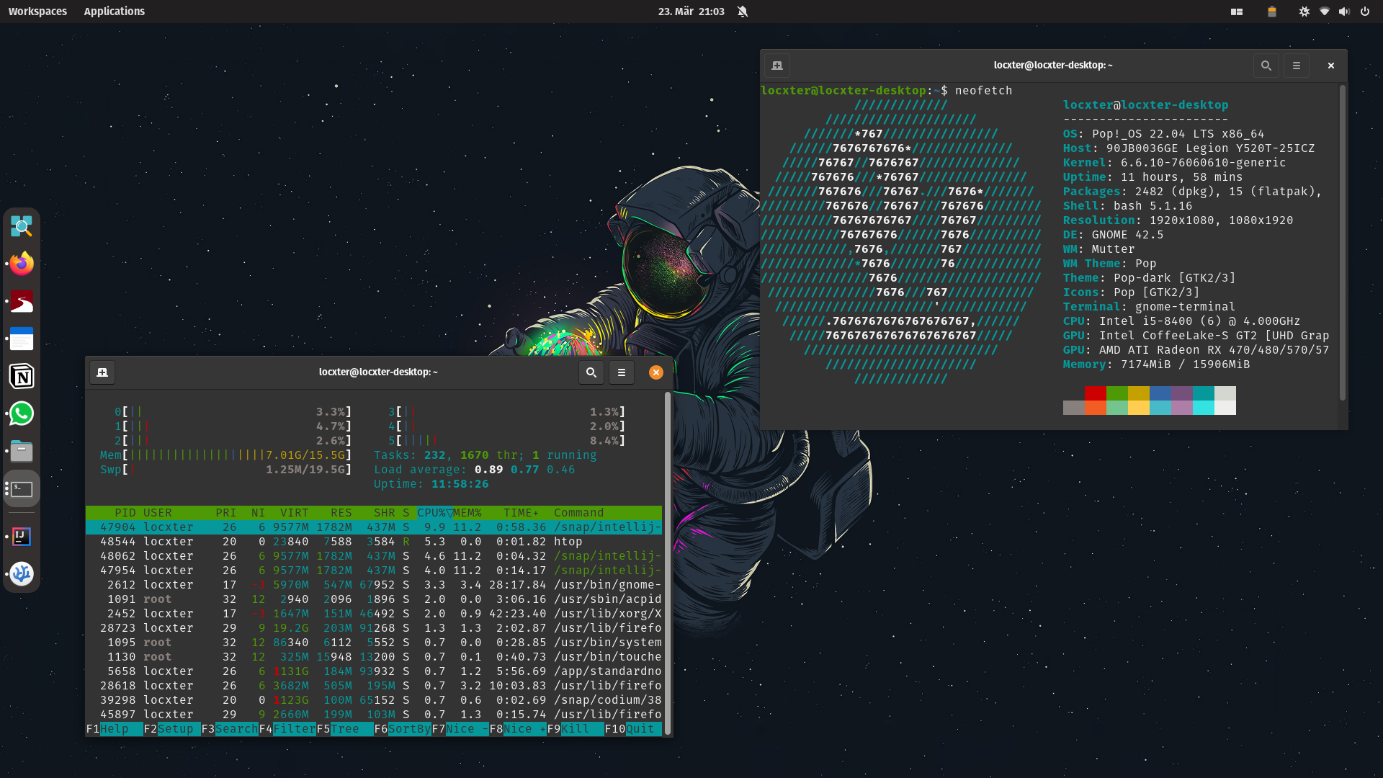The width and height of the screenshot is (1383, 778).
Task: Open the red bird app in dock
Action: coord(22,301)
